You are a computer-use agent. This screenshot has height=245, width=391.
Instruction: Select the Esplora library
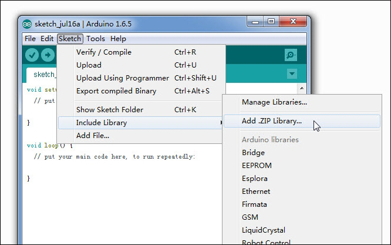click(x=302, y=179)
